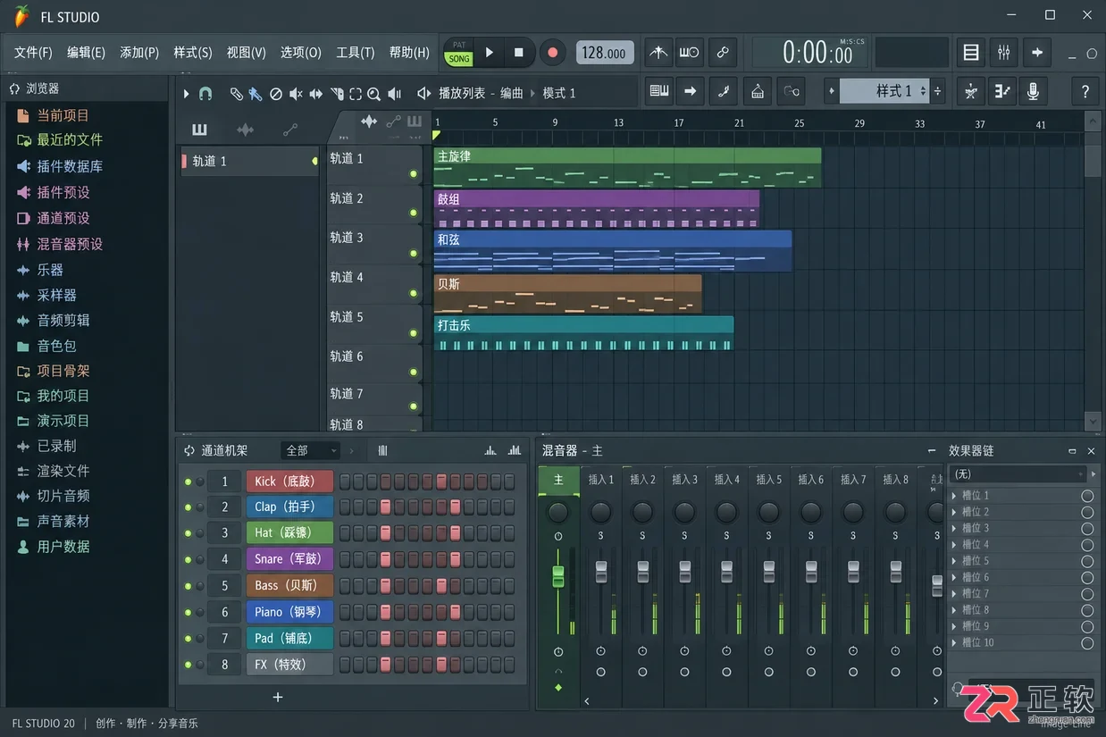Open playlist menu arrow left of magnet
This screenshot has width=1106, height=737.
[186, 94]
